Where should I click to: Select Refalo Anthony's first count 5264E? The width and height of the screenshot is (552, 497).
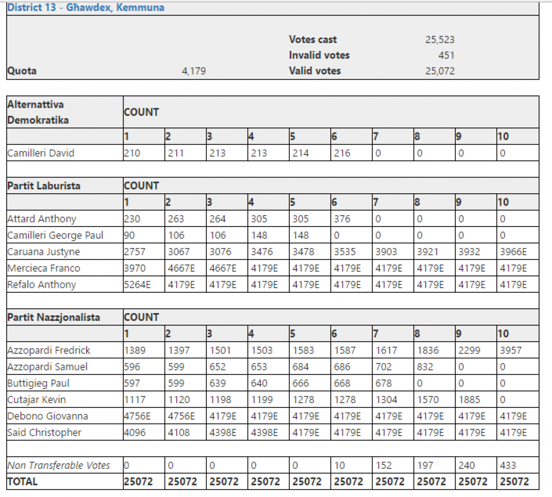[x=137, y=284]
